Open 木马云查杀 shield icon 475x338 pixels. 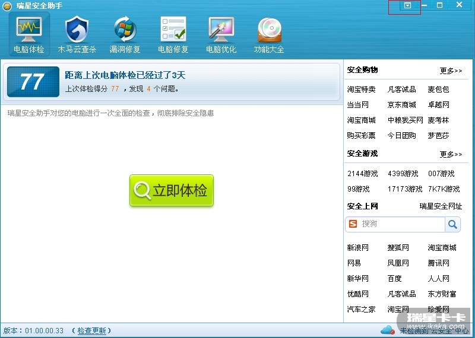(77, 30)
